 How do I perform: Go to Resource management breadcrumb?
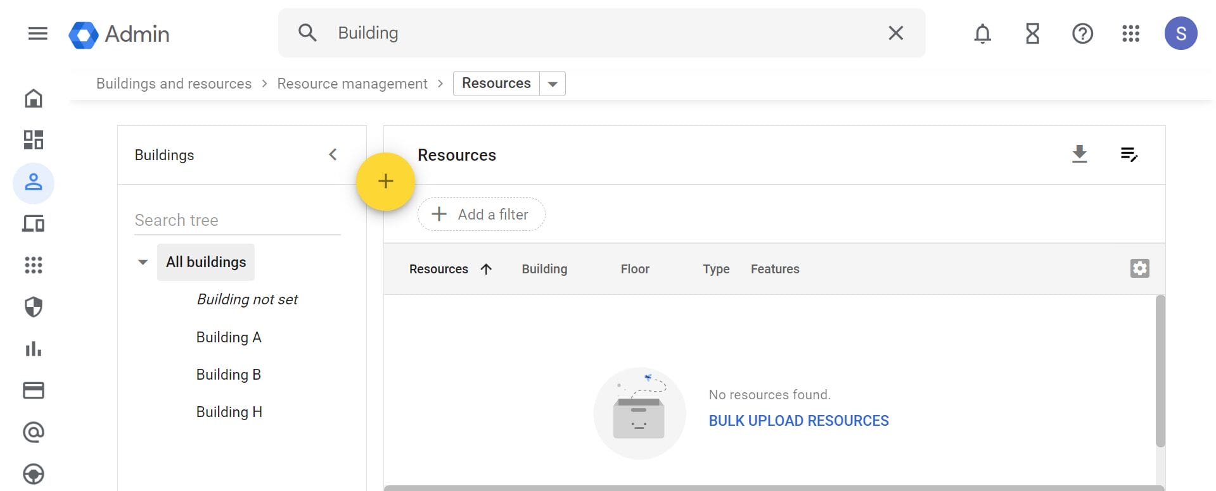(x=352, y=84)
